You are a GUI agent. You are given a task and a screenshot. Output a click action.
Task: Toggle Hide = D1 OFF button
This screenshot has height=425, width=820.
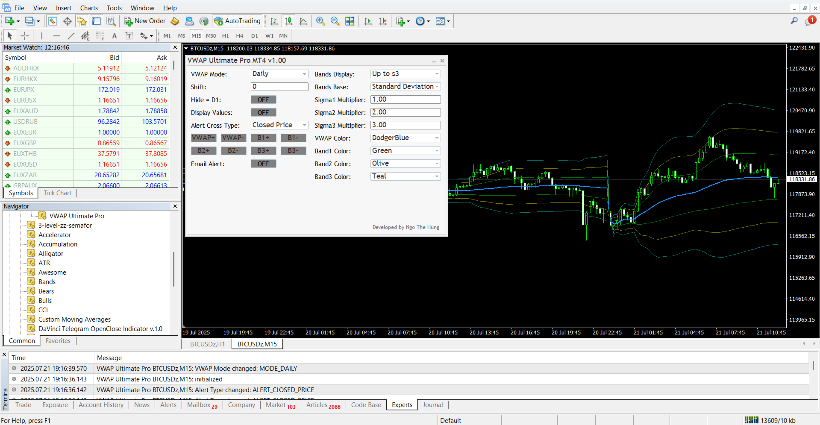tap(263, 100)
